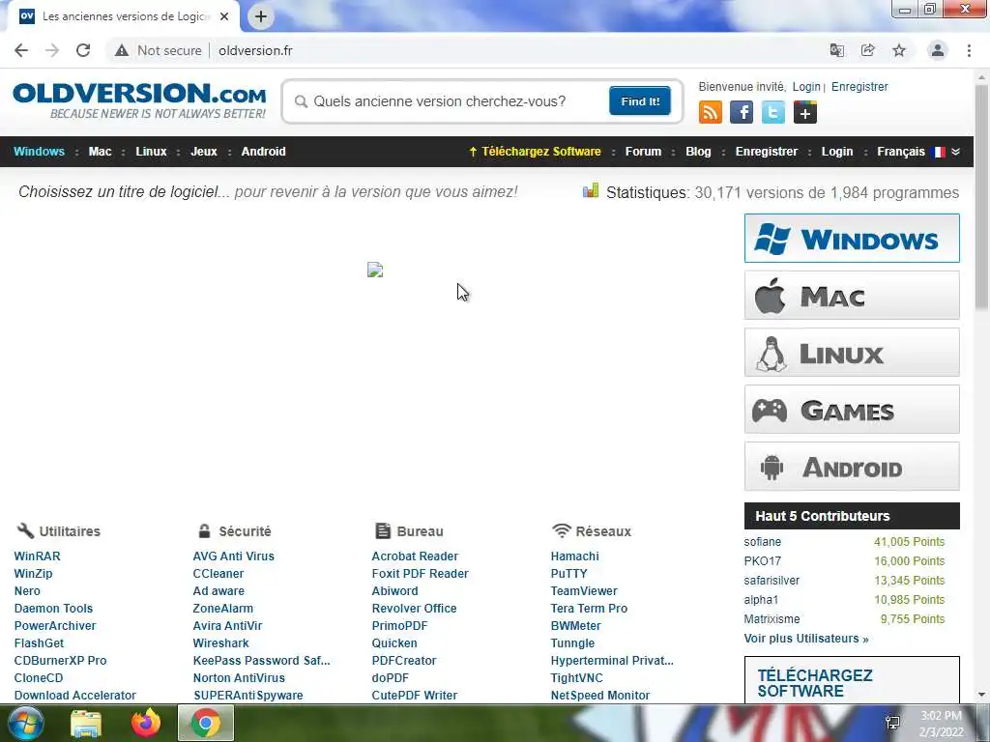Select the Linux platform banner button
Viewport: 990px width, 742px height.
pos(852,352)
